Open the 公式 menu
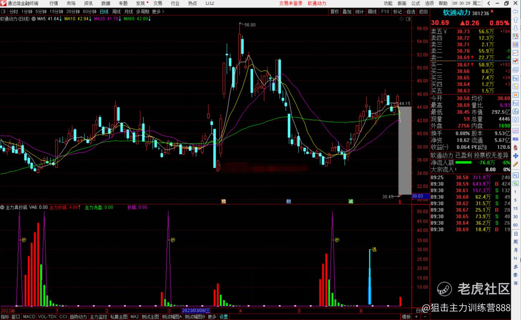 (416, 3)
